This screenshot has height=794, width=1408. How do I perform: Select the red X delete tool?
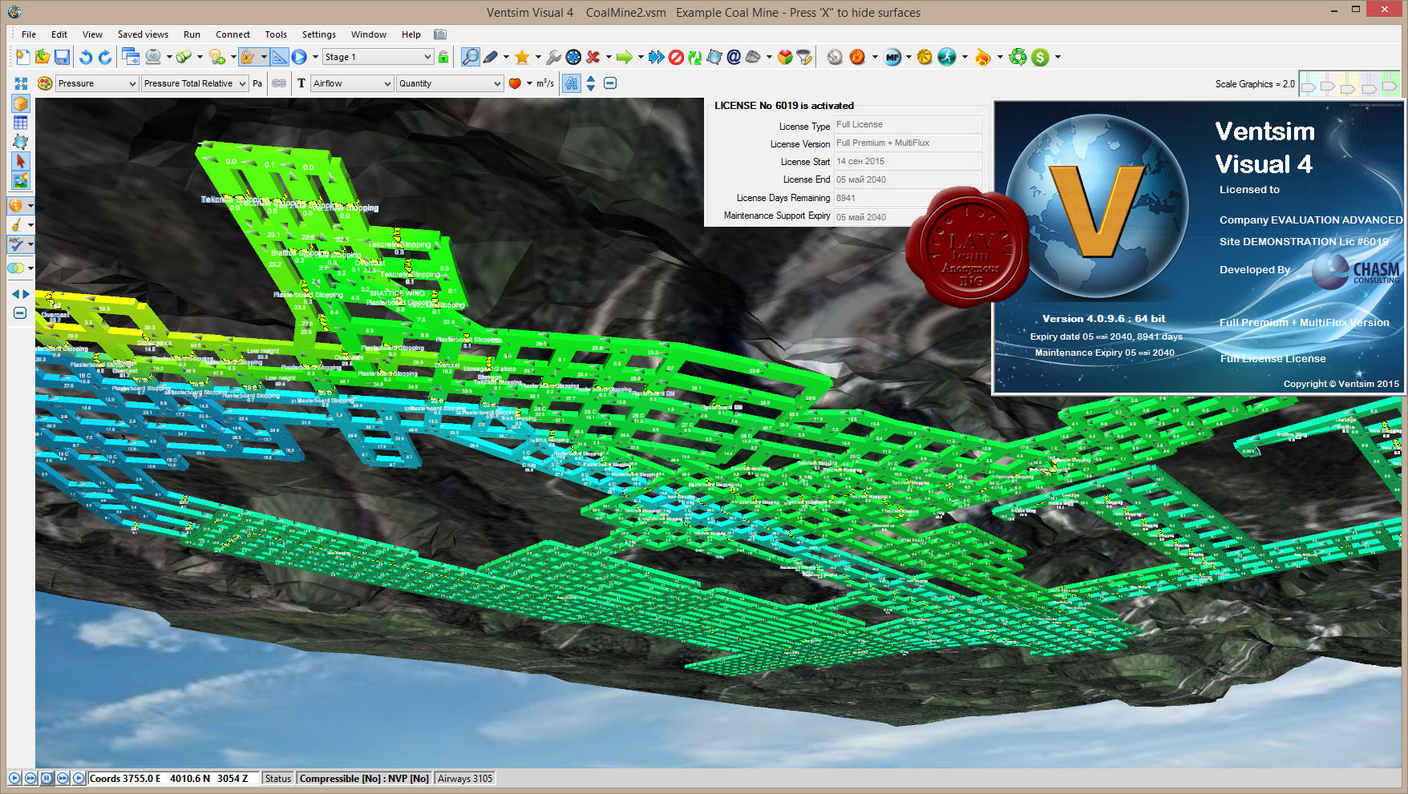coord(593,57)
